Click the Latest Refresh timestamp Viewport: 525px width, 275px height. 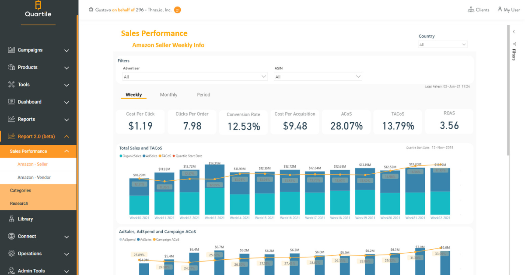(448, 86)
